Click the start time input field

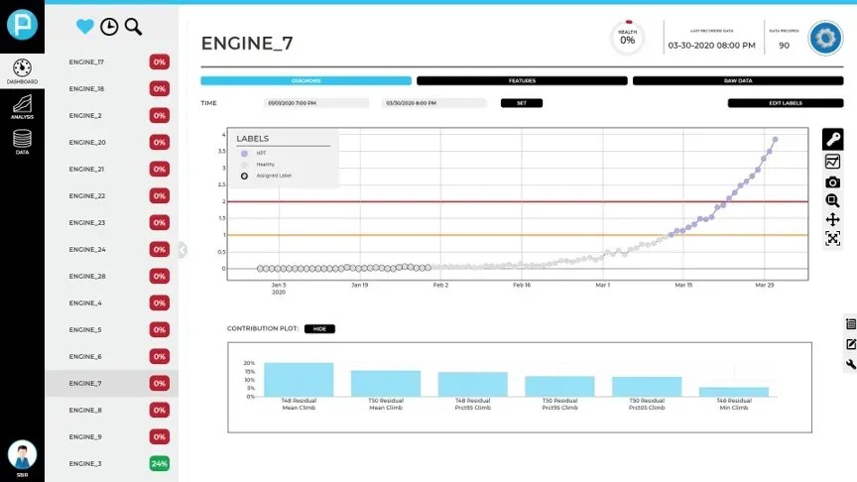[x=315, y=103]
